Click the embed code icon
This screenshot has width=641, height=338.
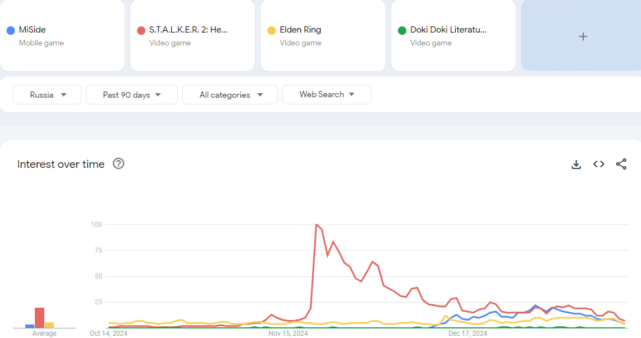click(x=599, y=164)
